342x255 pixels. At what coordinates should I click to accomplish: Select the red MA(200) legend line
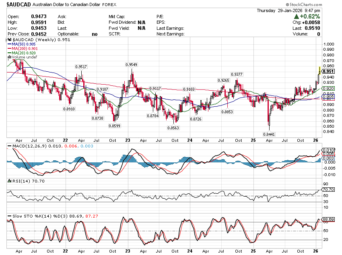click(10, 49)
